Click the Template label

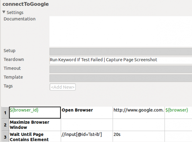[x=13, y=77]
